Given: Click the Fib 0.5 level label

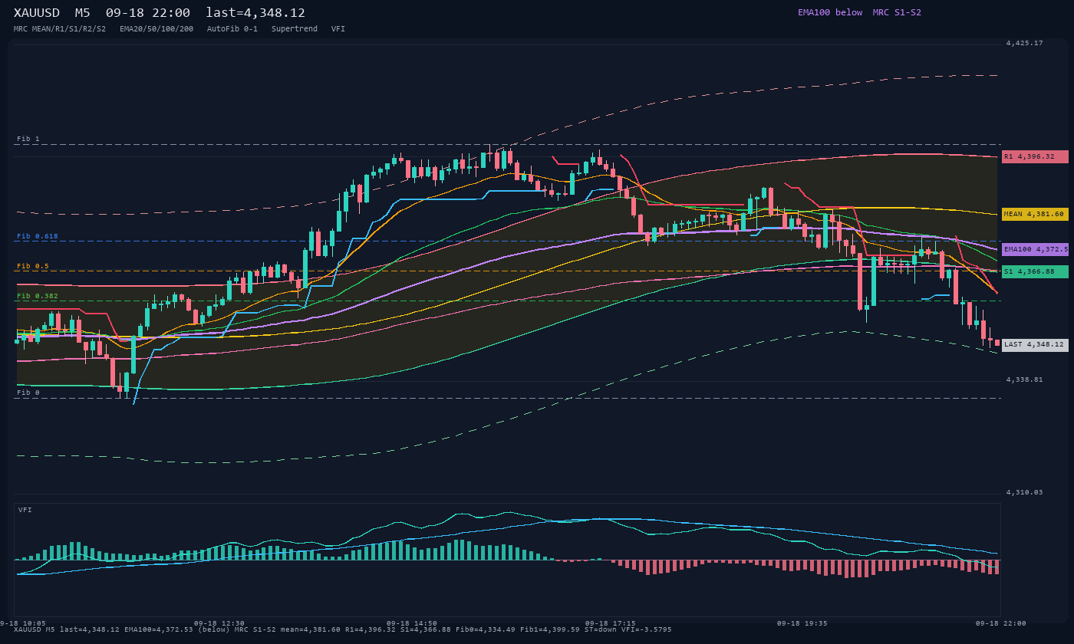Looking at the screenshot, I should tap(33, 266).
